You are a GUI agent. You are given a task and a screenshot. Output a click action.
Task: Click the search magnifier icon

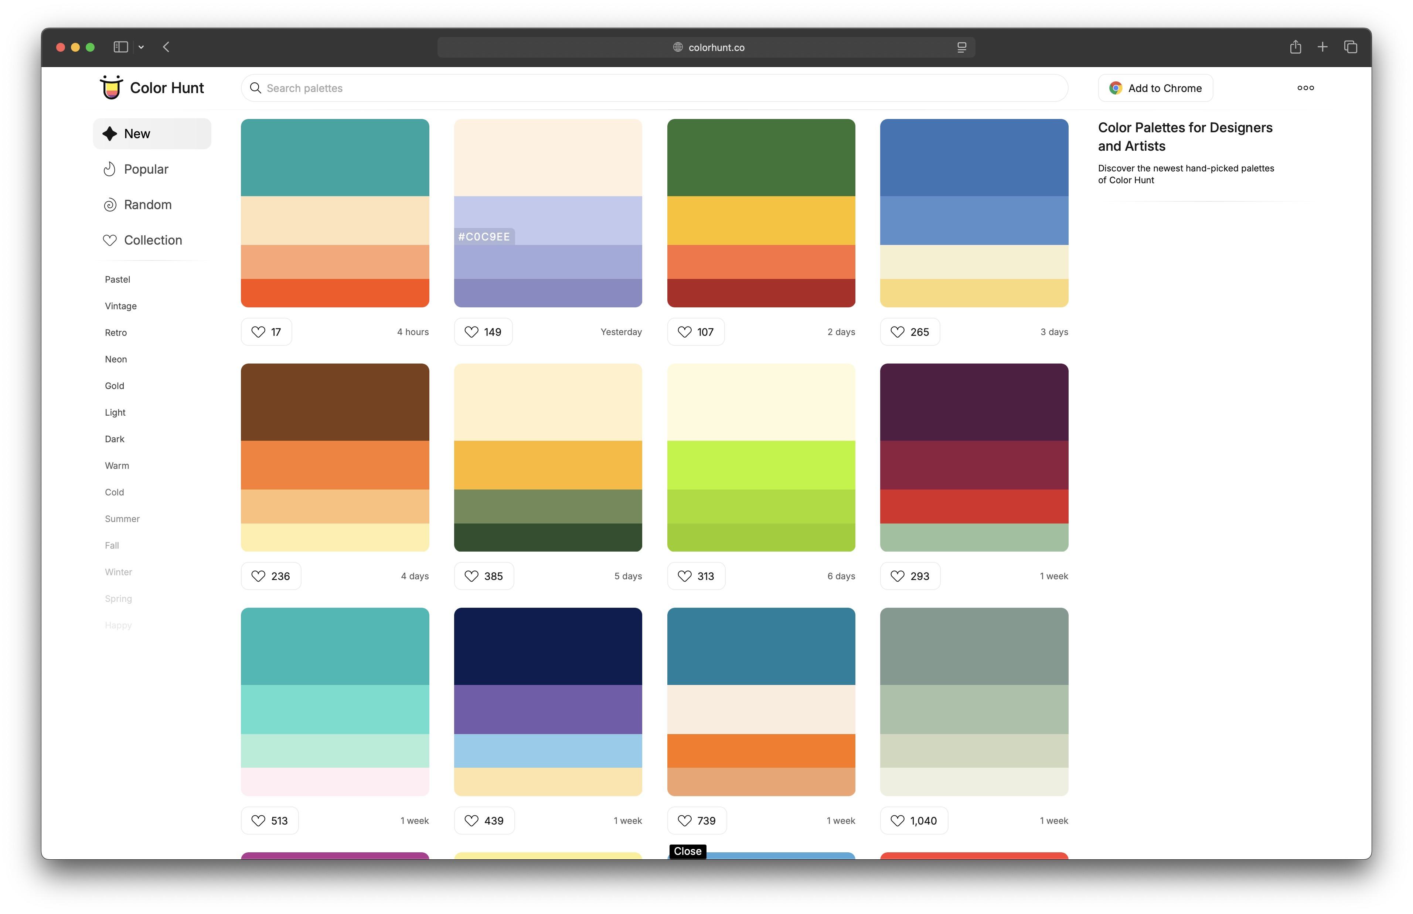(255, 88)
